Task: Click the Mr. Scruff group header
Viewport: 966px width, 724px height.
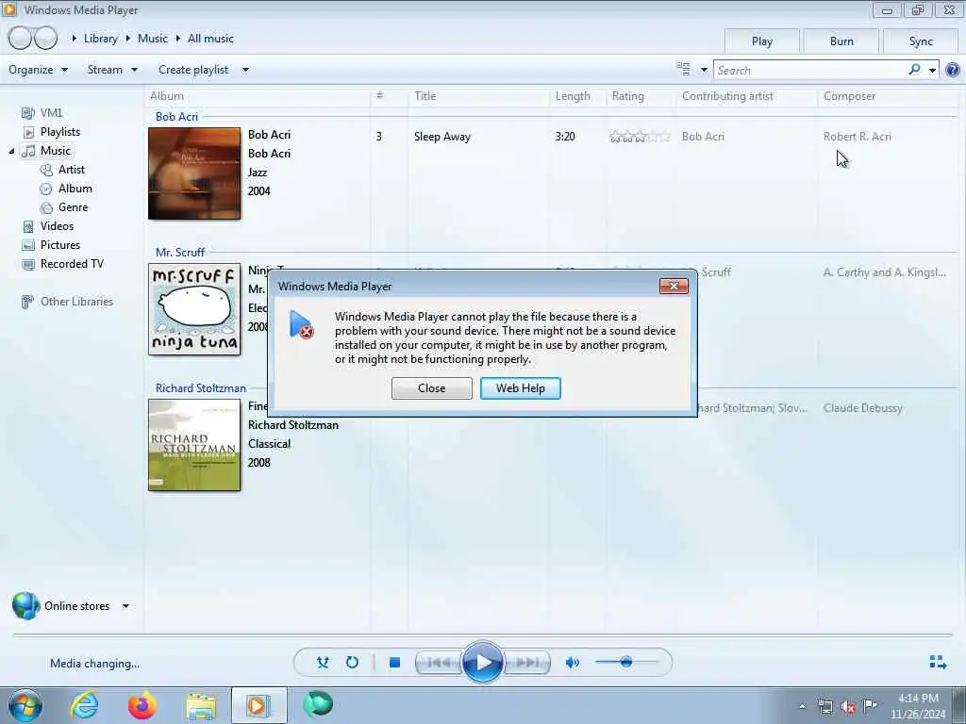Action: click(x=180, y=253)
